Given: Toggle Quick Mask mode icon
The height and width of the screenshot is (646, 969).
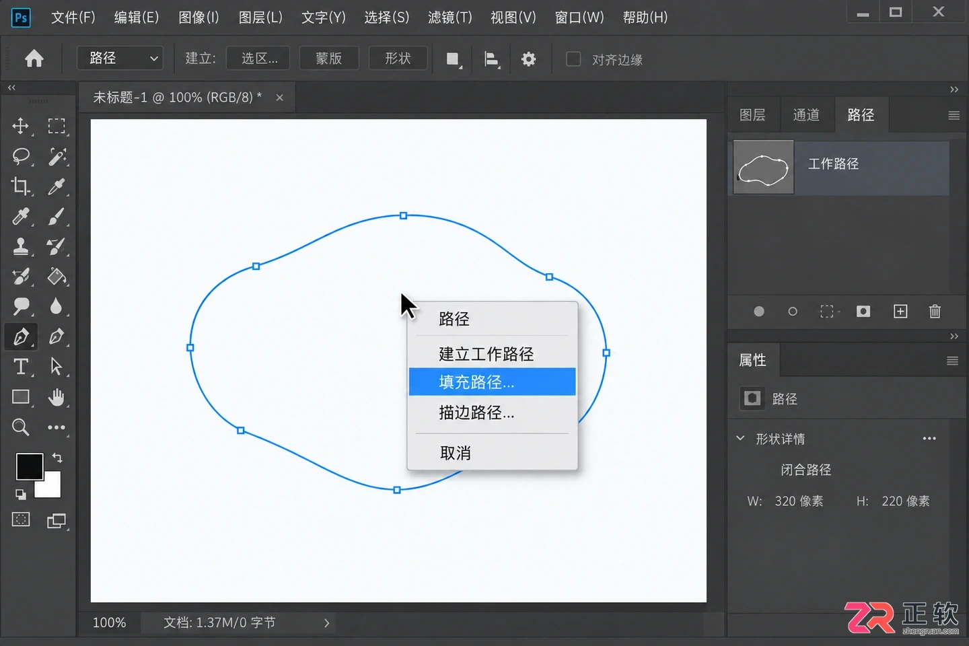Looking at the screenshot, I should [x=21, y=519].
